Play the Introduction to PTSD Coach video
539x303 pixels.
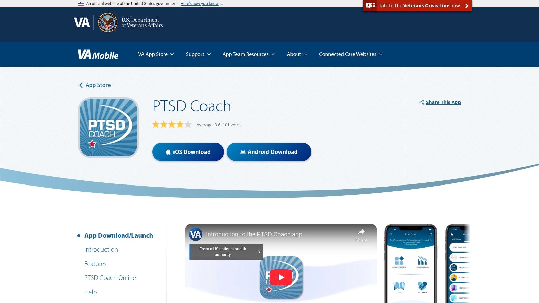click(281, 277)
